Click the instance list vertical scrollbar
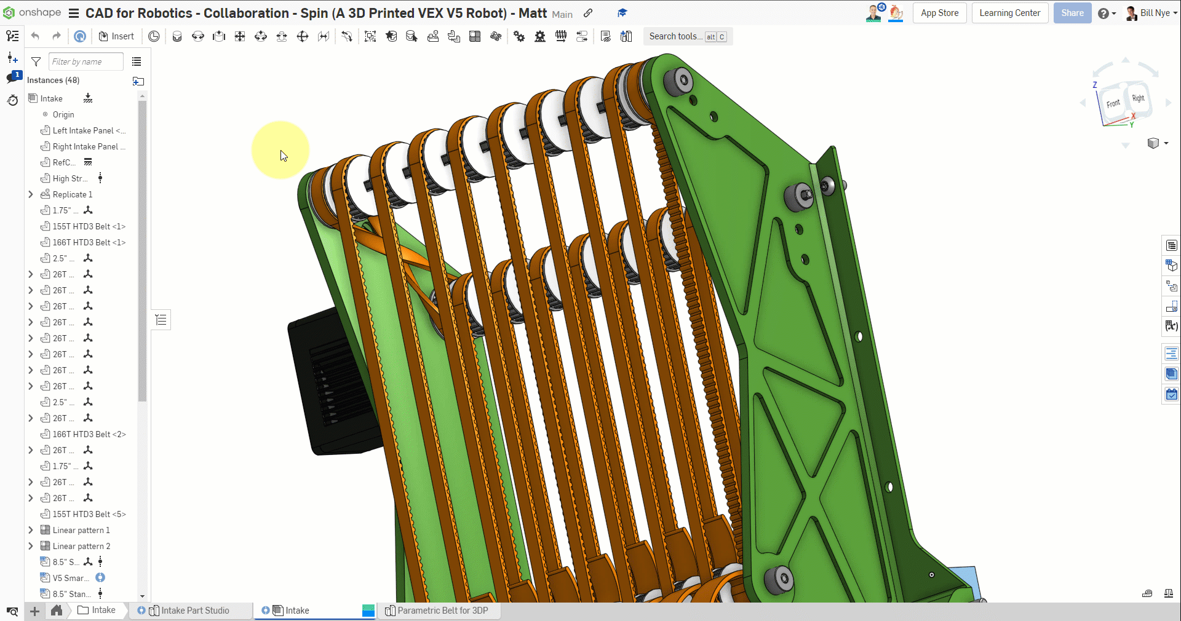The height and width of the screenshot is (621, 1181). point(142,246)
